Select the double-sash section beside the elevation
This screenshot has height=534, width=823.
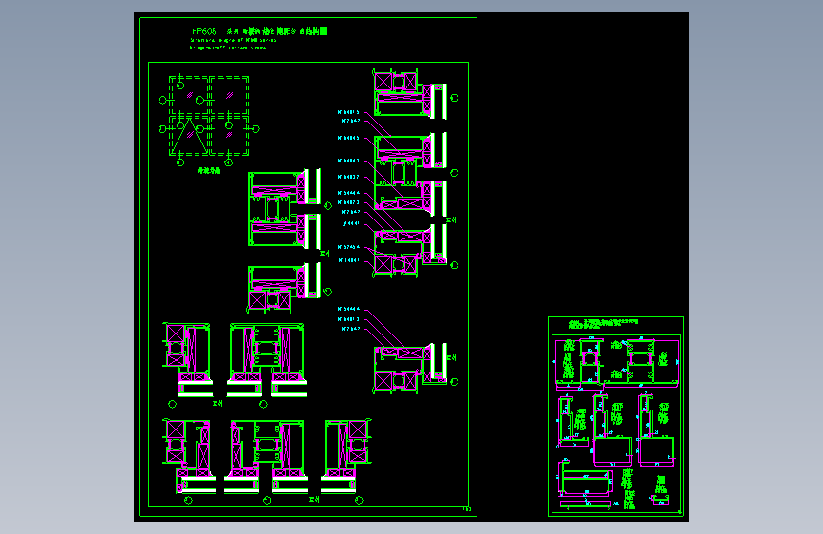coord(284,208)
